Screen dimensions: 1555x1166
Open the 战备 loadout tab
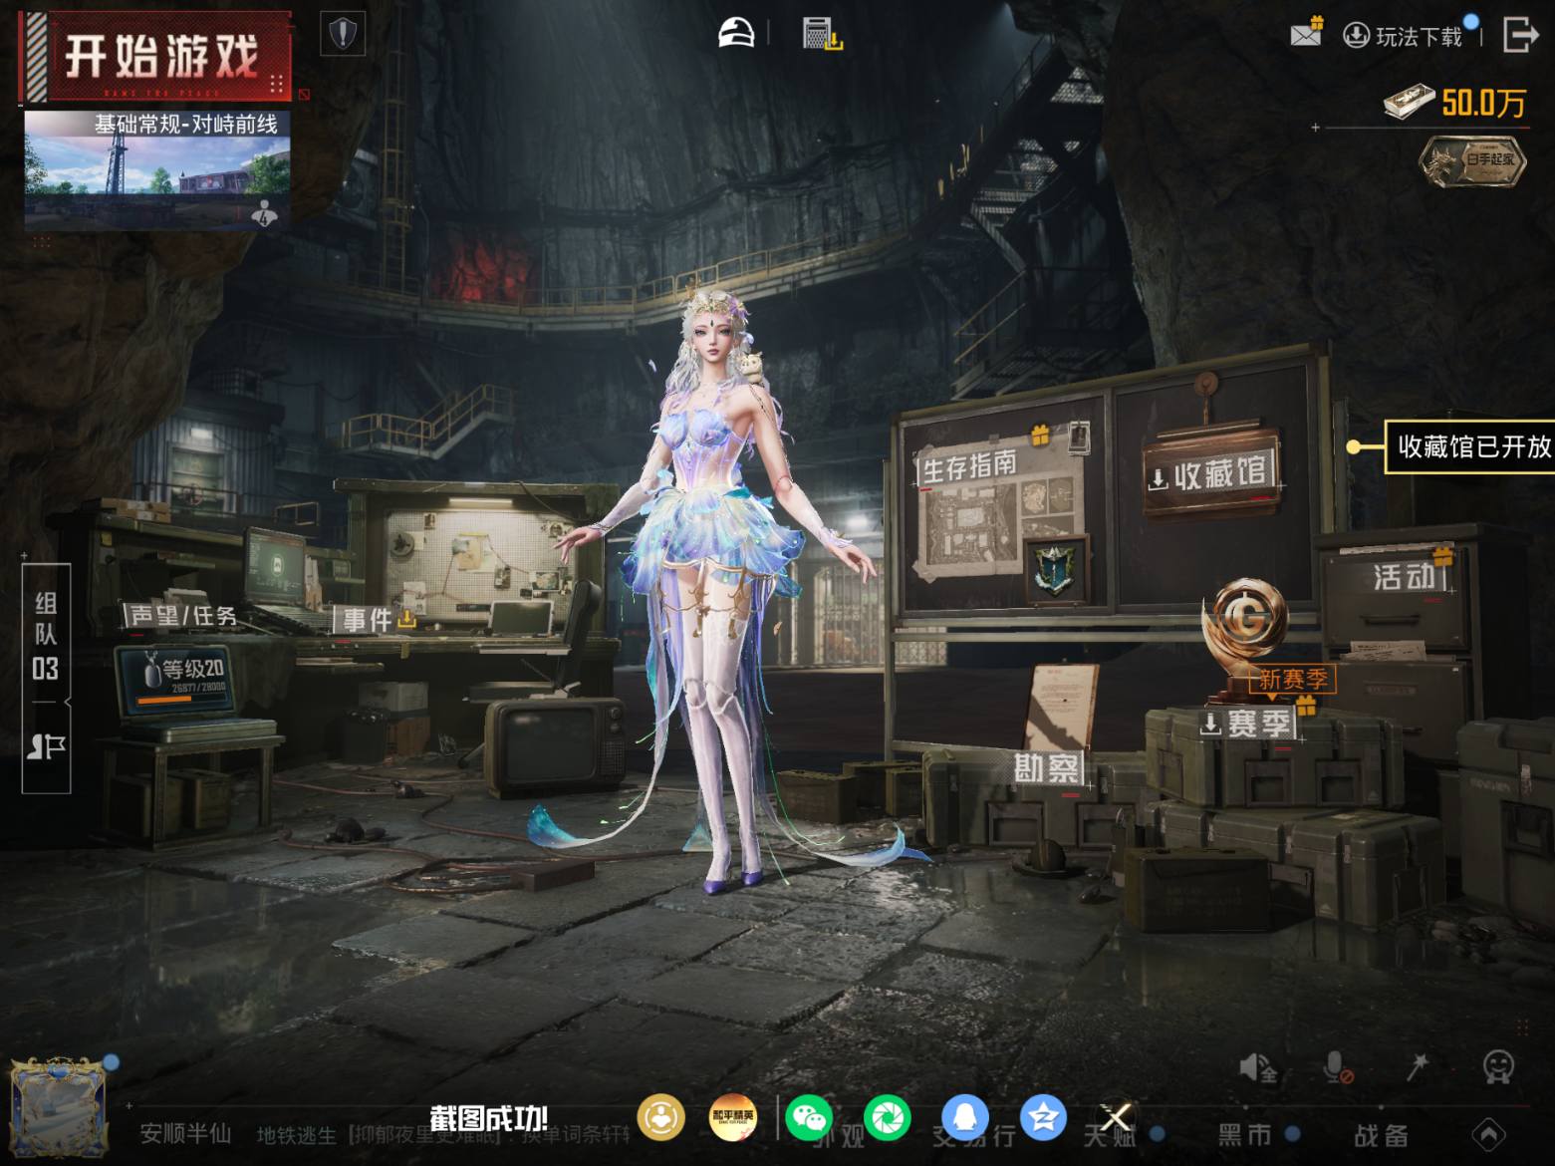click(1381, 1135)
